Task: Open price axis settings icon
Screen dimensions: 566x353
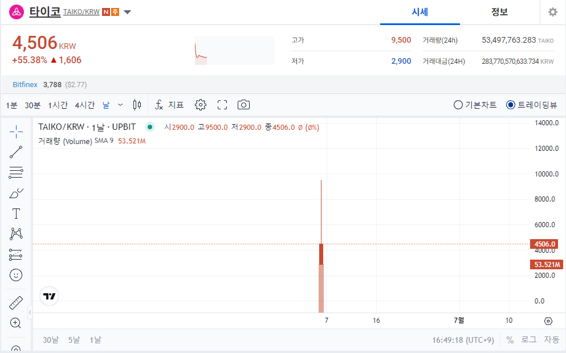Action: click(x=548, y=321)
